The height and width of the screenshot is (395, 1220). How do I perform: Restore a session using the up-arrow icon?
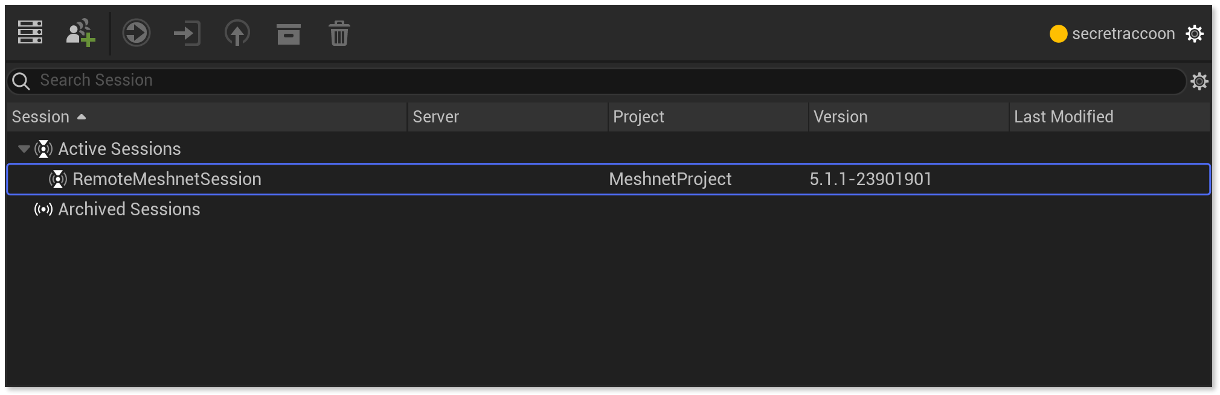pyautogui.click(x=237, y=33)
